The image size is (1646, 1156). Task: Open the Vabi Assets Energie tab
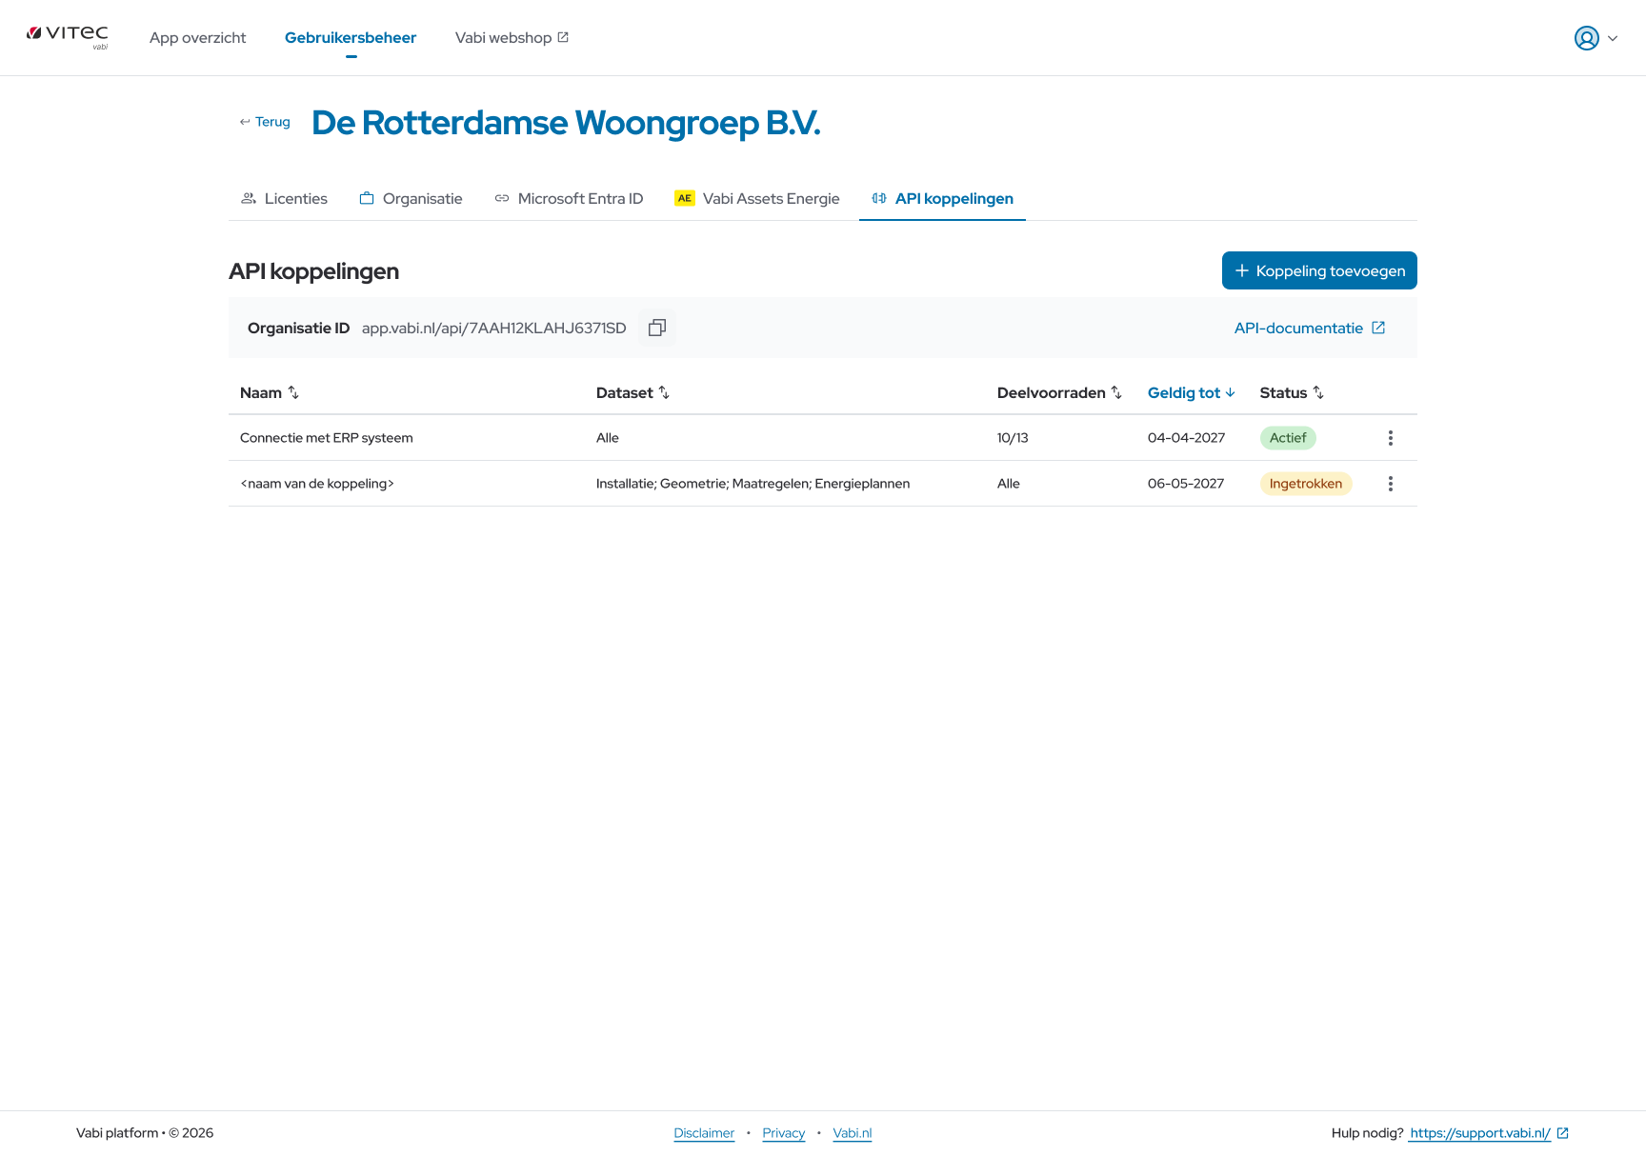coord(757,198)
